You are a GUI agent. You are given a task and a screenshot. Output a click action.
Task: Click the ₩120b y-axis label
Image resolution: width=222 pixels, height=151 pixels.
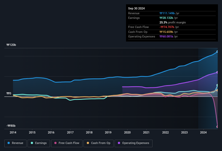tap(11, 45)
